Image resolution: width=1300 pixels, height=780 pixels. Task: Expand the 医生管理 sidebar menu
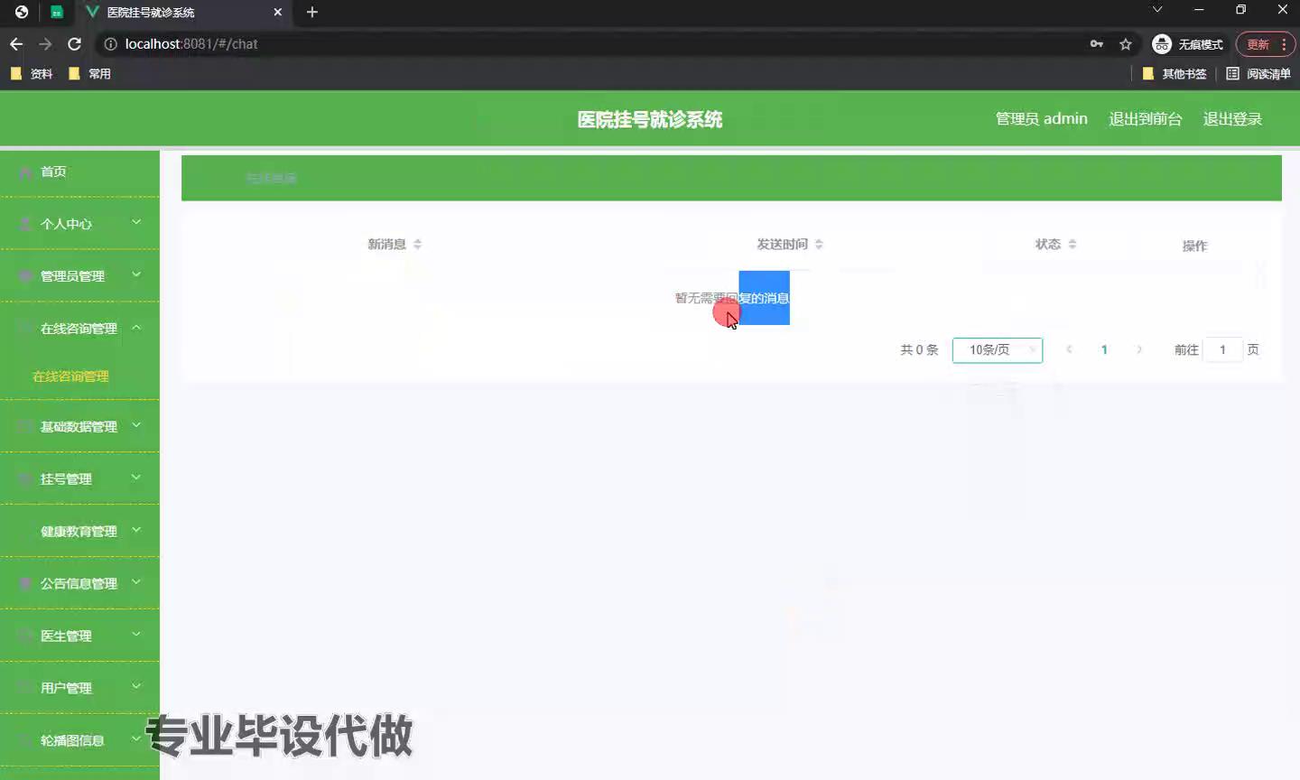pos(79,636)
